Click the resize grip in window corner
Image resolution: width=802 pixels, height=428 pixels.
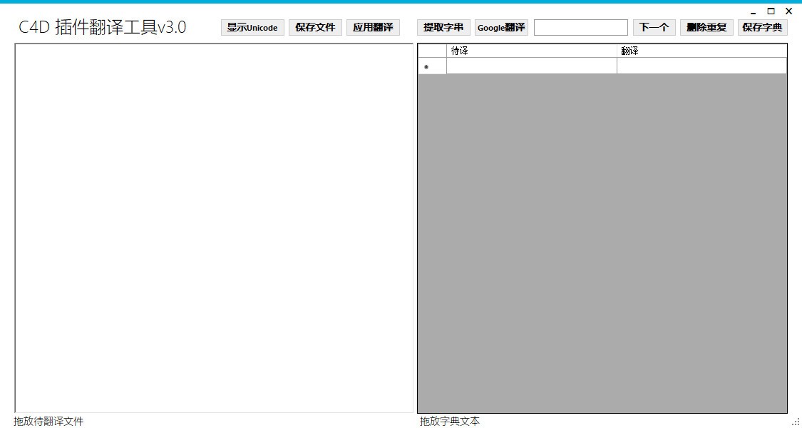click(796, 422)
